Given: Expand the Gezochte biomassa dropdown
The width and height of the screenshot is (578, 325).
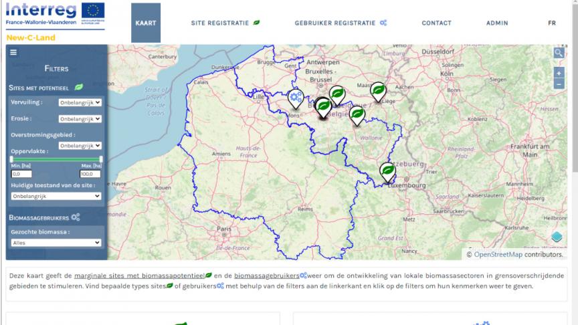Looking at the screenshot, I should [56, 243].
